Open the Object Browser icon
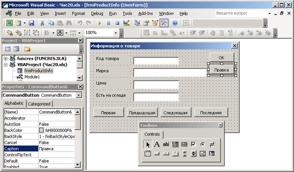This screenshot has height=172, width=294. click(155, 23)
